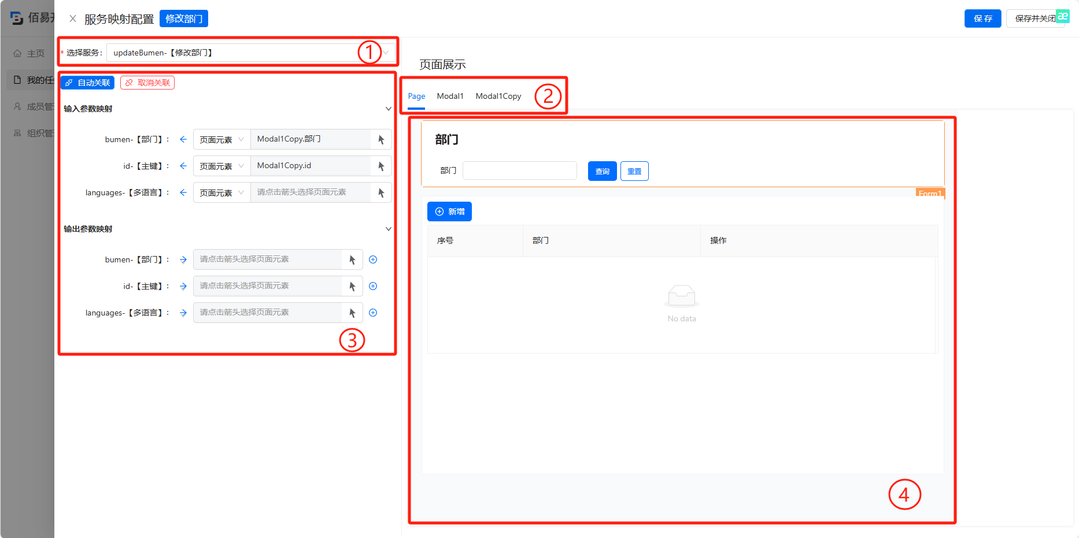The image size is (1079, 538).
Task: Click the 部门 search input field
Action: 520,170
